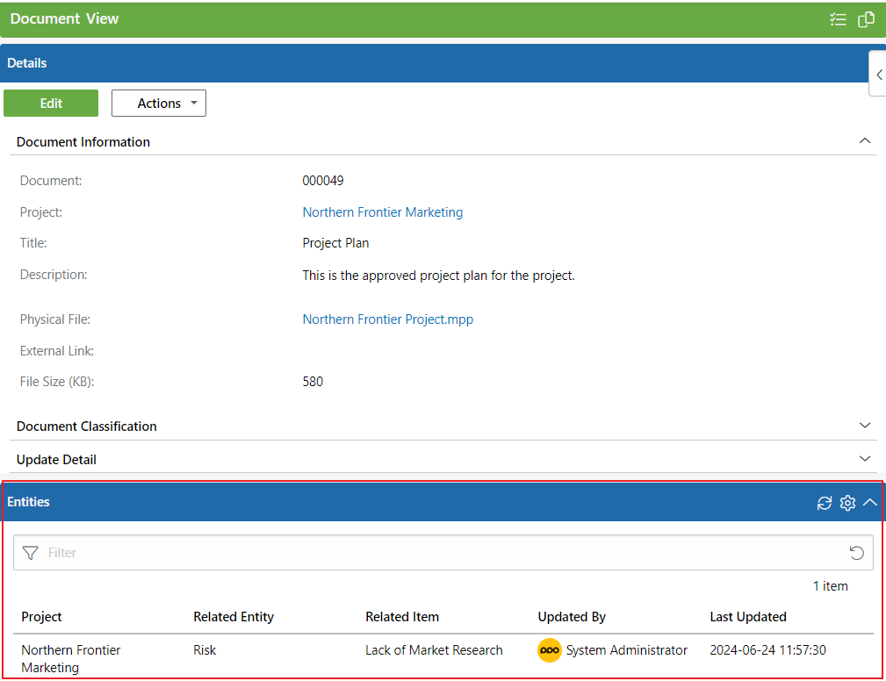Click the green Edit button

(51, 104)
